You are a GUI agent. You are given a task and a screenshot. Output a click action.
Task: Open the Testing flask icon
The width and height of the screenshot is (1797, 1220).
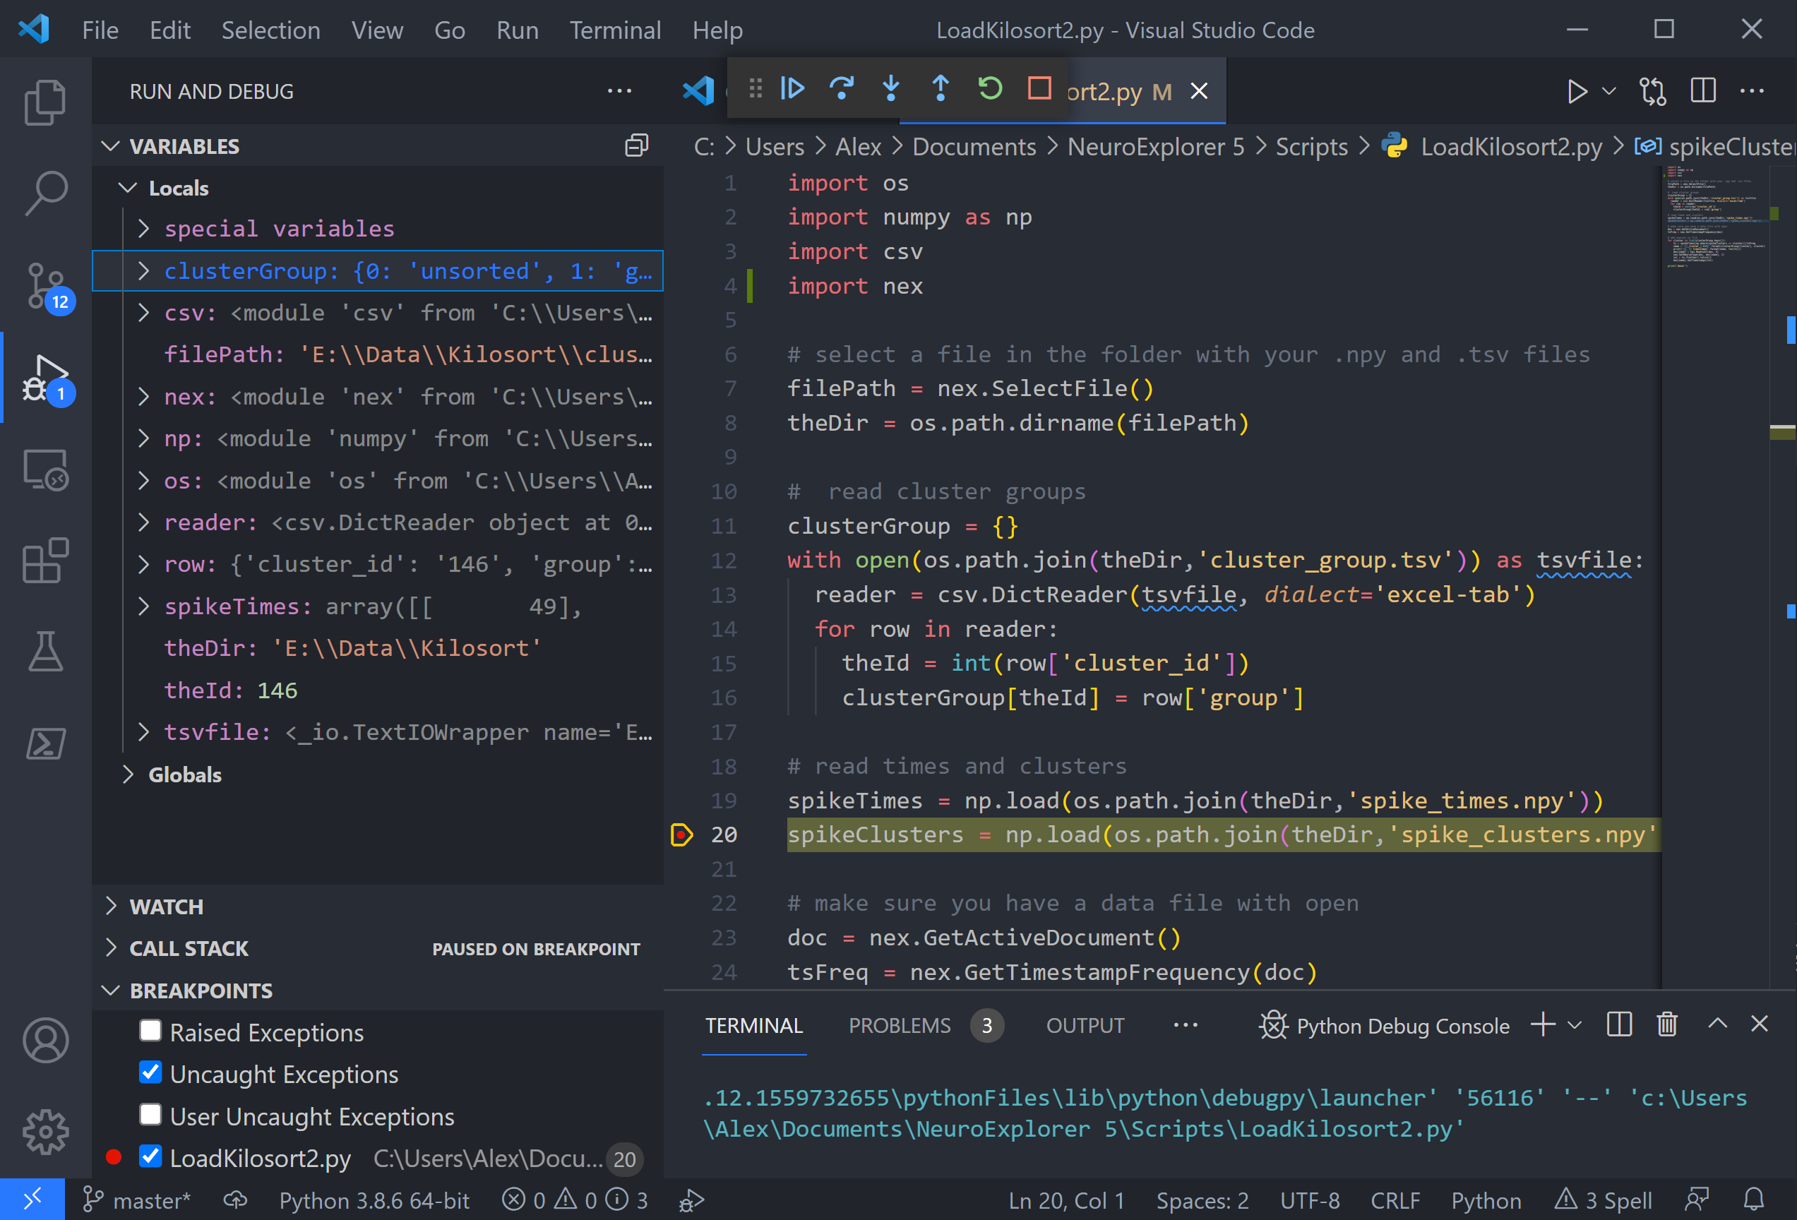point(45,651)
